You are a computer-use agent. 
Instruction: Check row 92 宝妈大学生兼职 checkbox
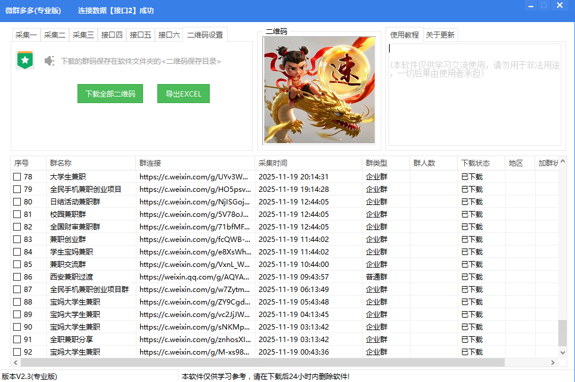(x=15, y=352)
